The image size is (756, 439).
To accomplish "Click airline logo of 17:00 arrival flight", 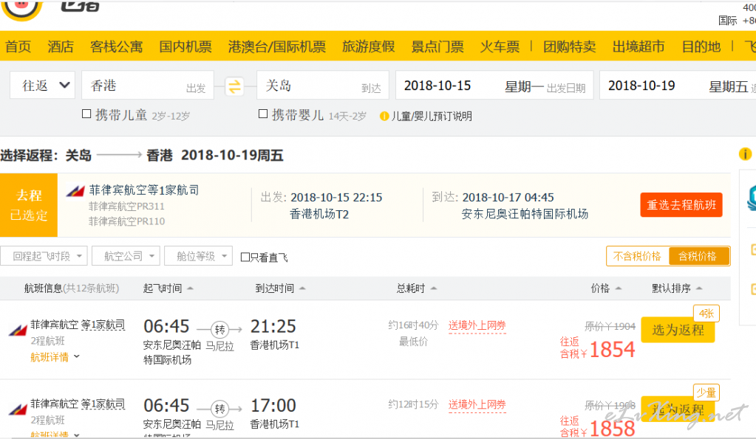I will [18, 409].
